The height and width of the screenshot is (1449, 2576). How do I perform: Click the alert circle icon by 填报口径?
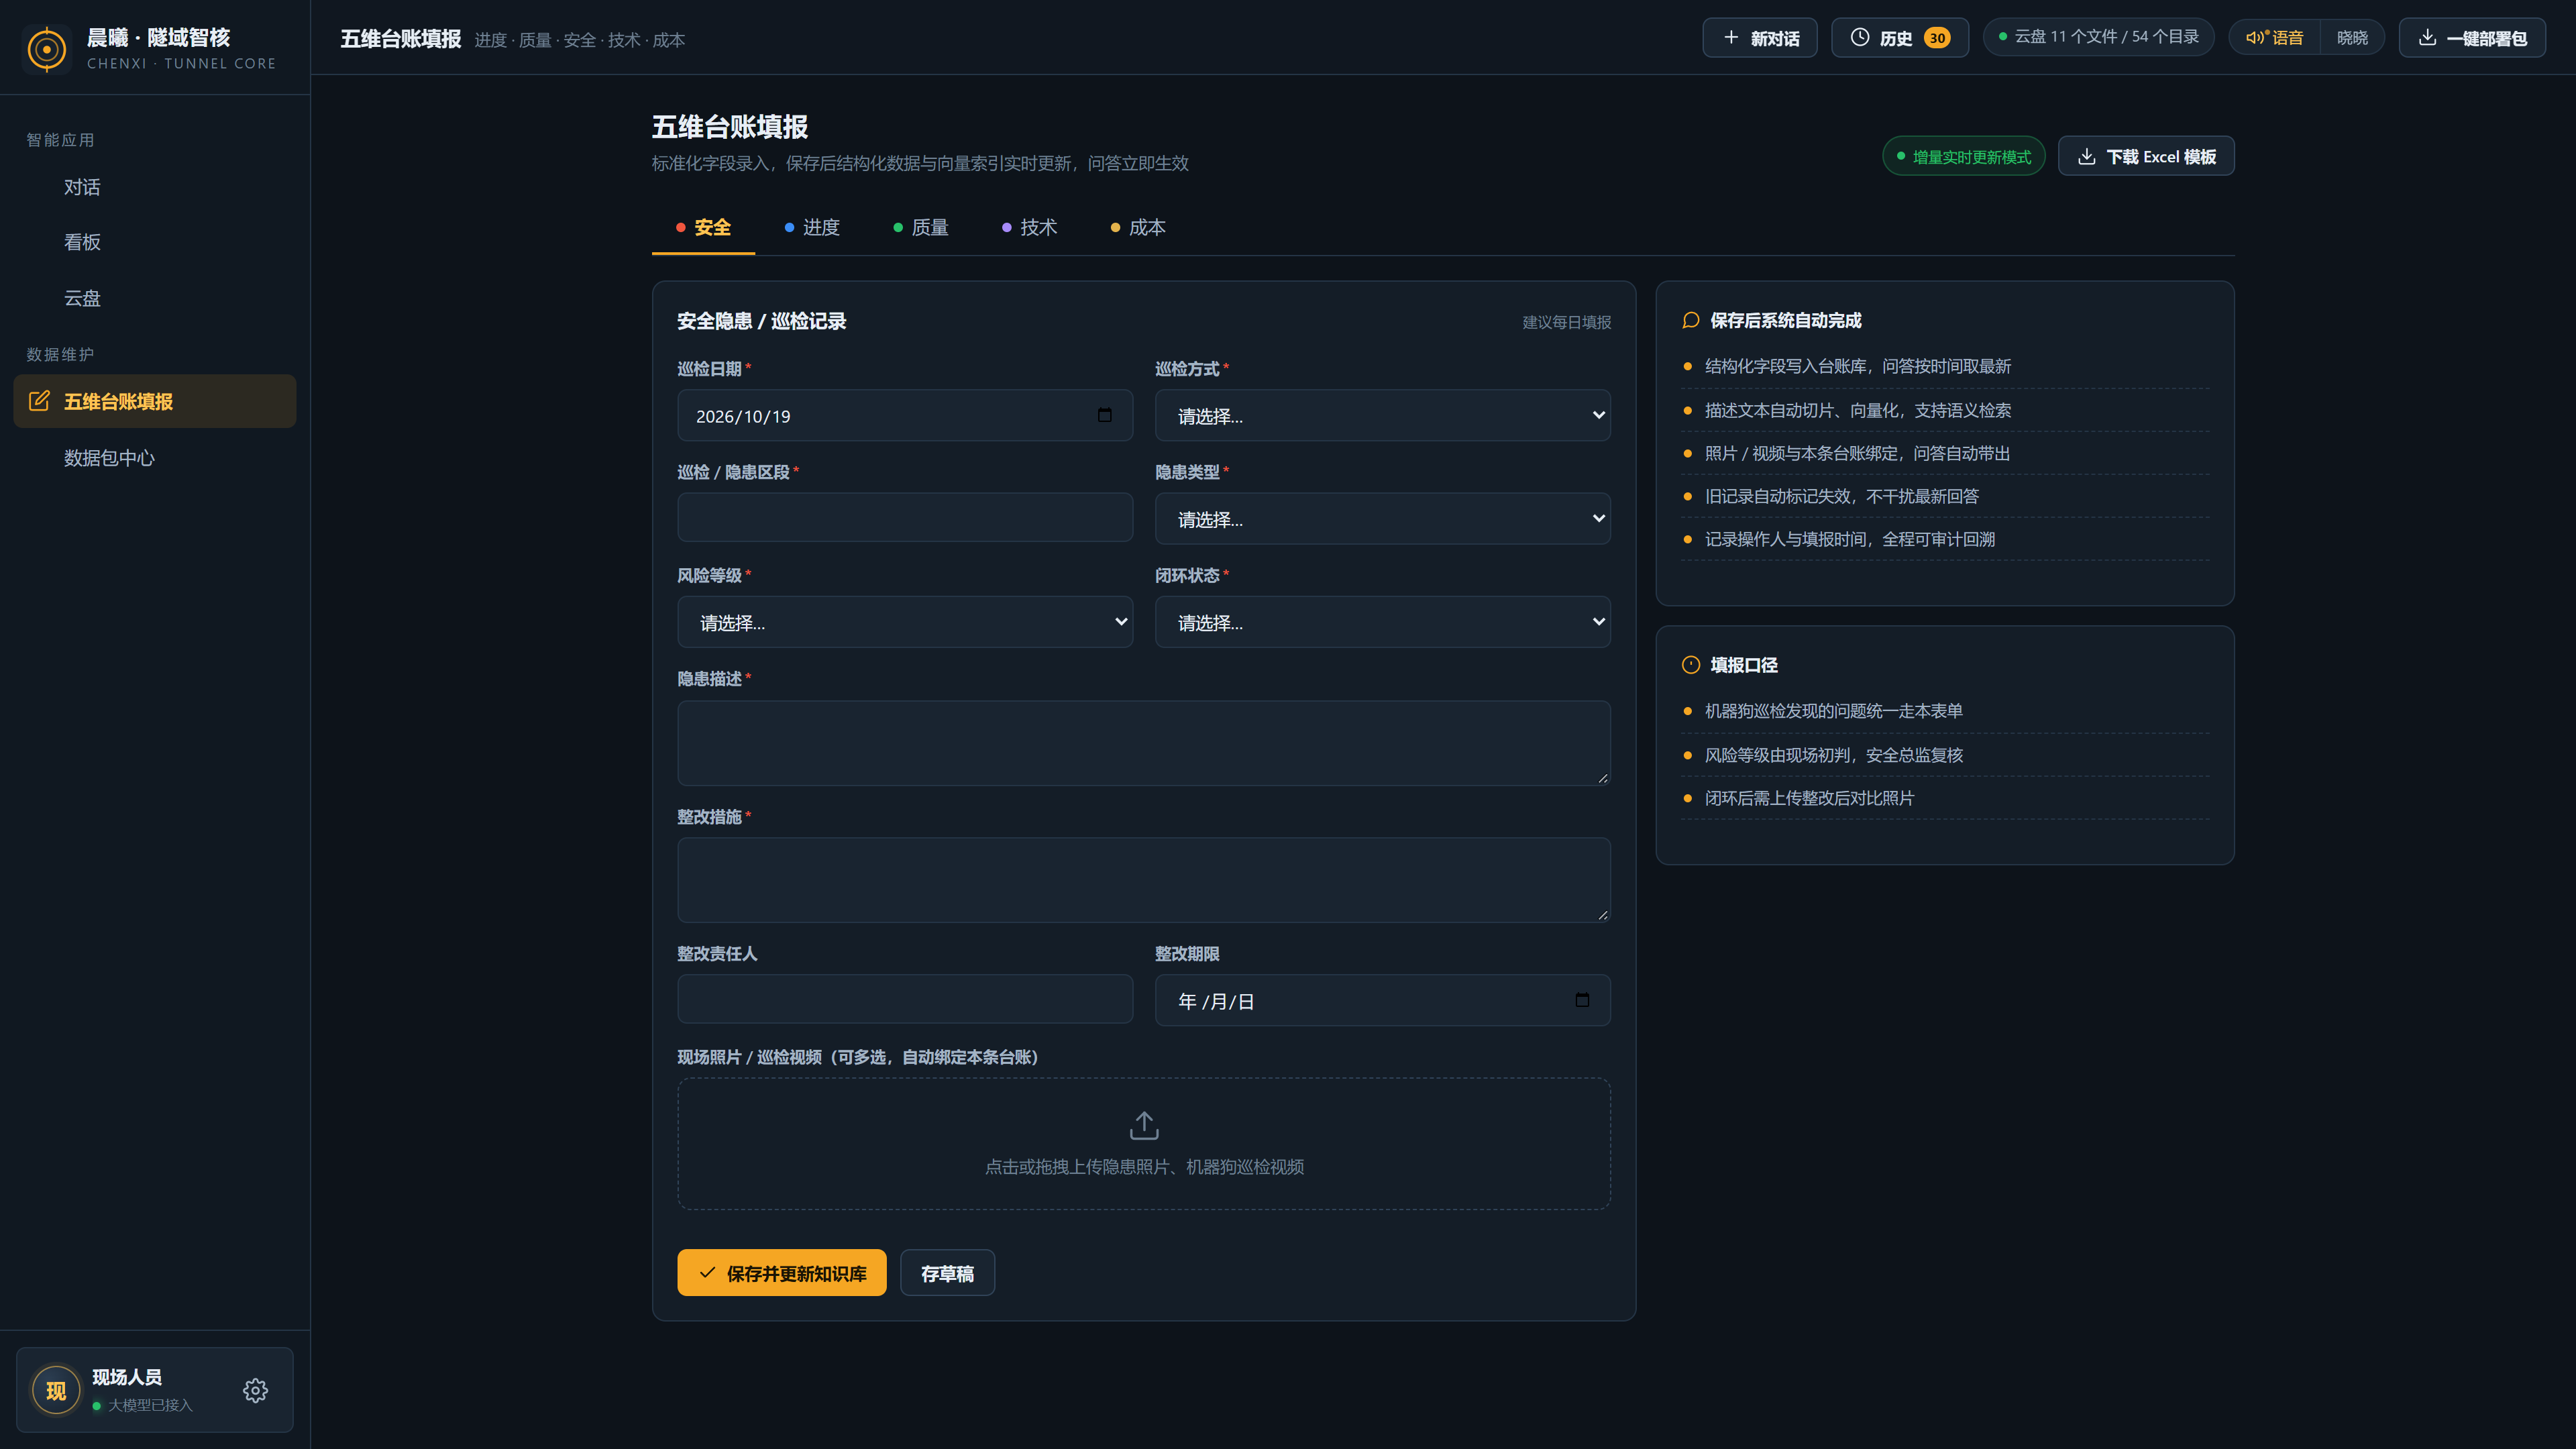tap(1691, 665)
